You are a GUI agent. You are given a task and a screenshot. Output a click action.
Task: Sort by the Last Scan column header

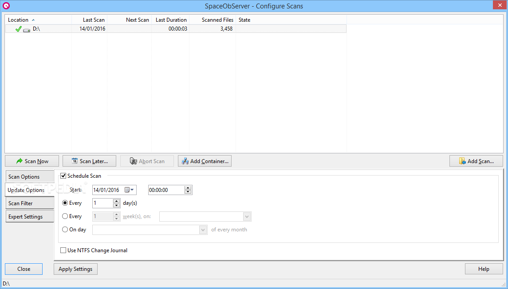coord(90,20)
